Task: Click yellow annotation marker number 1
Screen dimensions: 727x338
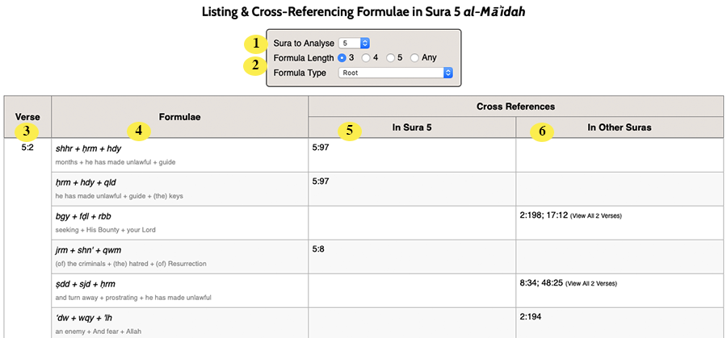Action: 254,44
